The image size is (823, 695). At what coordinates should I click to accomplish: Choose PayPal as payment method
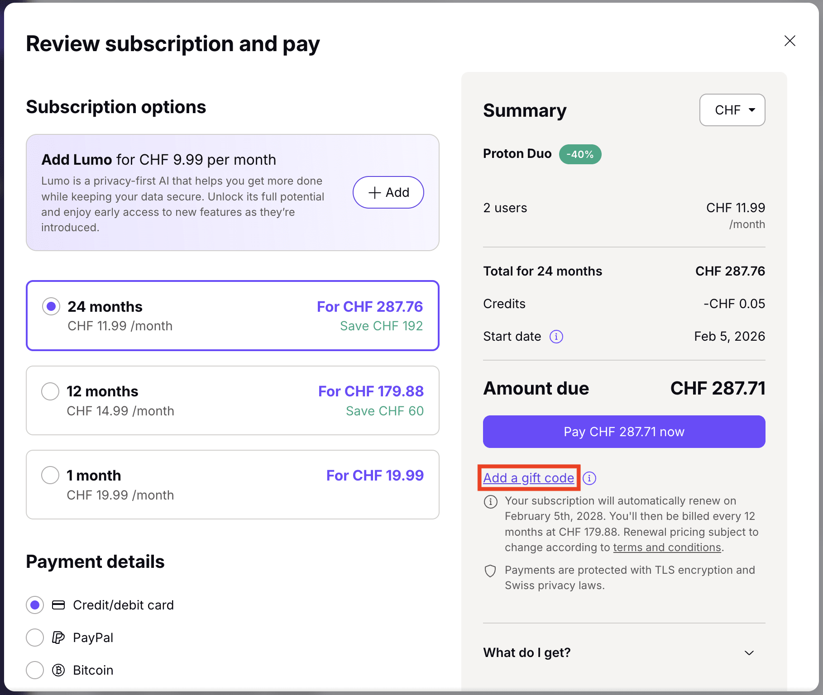coord(35,638)
